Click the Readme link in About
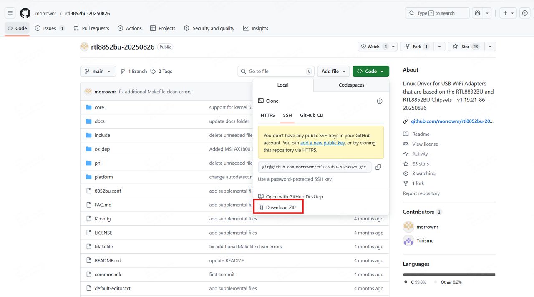 tap(421, 134)
